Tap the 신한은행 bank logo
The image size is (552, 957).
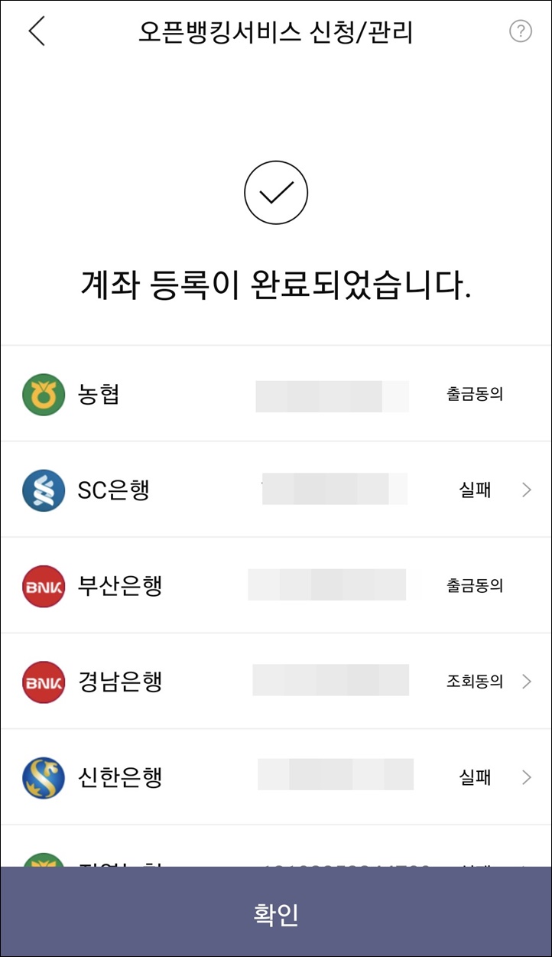44,778
